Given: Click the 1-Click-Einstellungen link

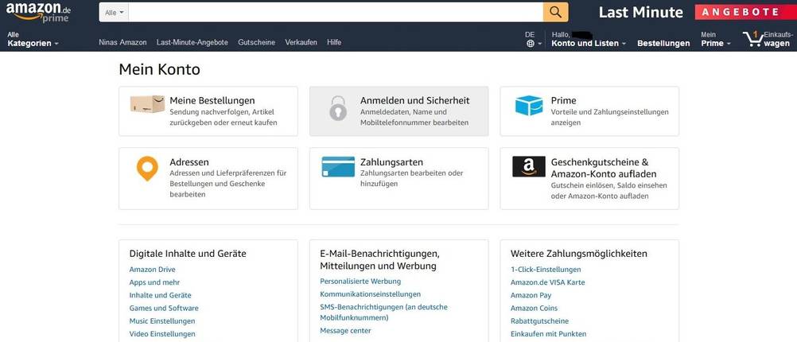Looking at the screenshot, I should [x=546, y=270].
